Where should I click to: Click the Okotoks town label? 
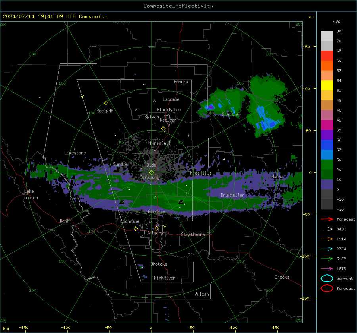tap(159, 264)
